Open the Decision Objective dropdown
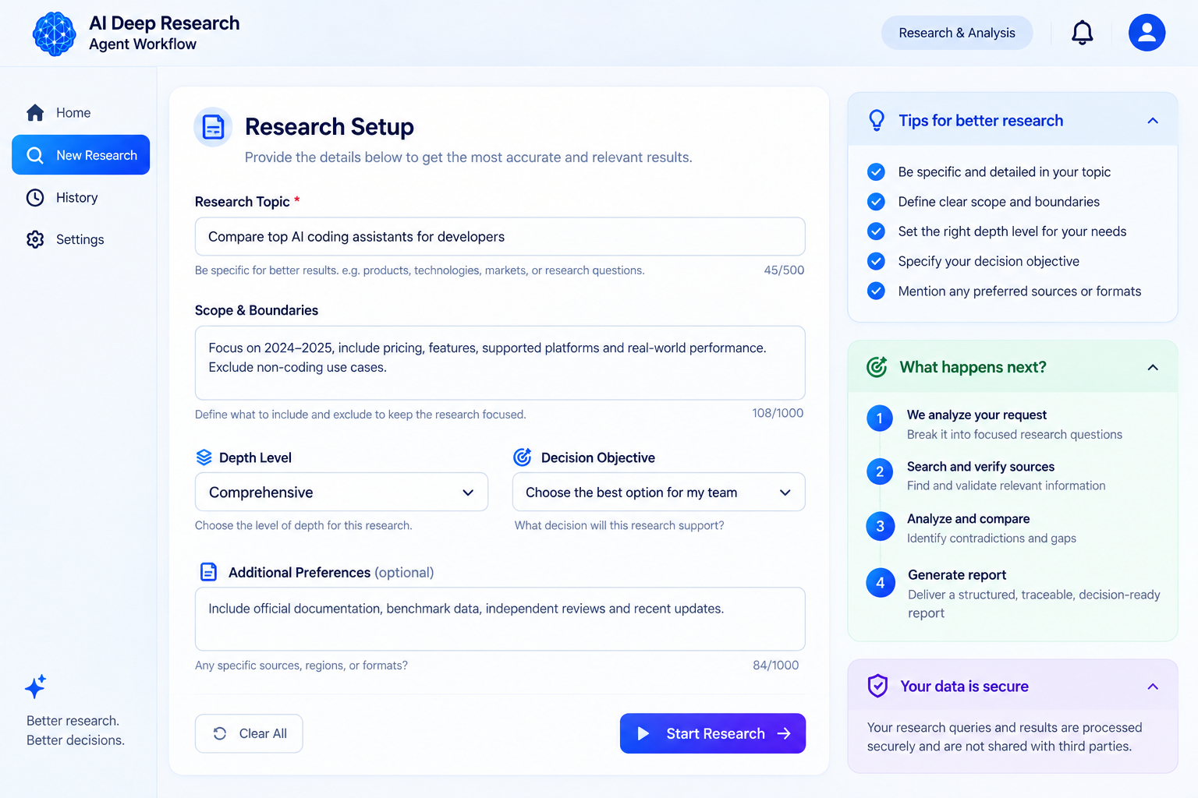 click(x=658, y=493)
